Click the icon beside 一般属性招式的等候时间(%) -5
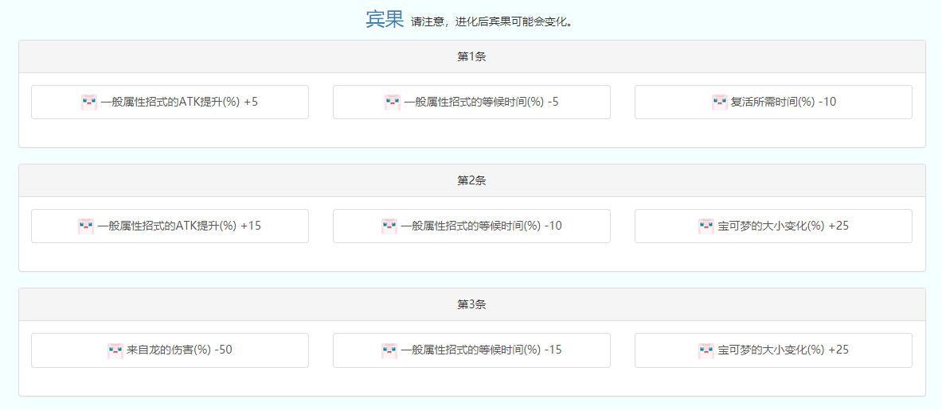Screen dimensions: 942x410 pyautogui.click(x=392, y=102)
